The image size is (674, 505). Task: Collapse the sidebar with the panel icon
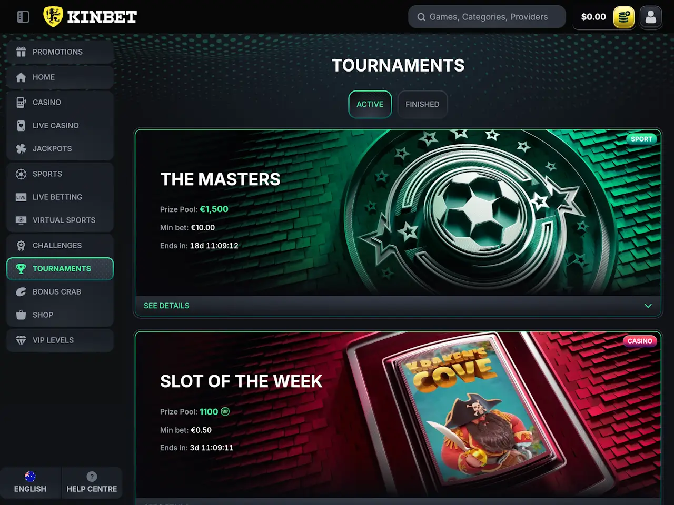pyautogui.click(x=23, y=17)
